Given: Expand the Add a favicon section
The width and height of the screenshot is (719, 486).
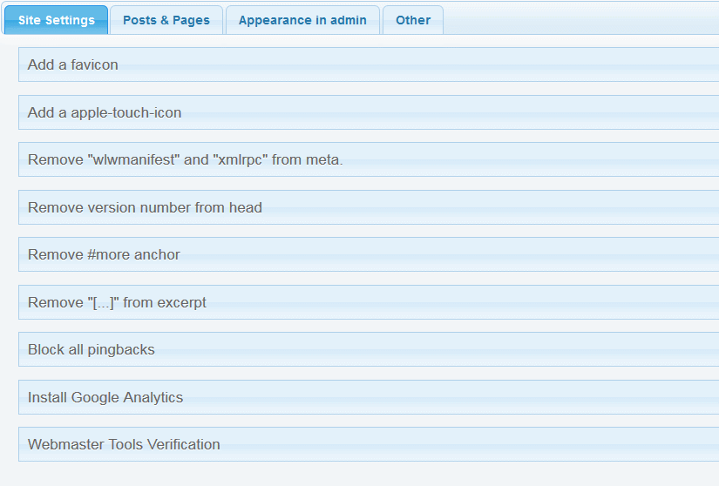Looking at the screenshot, I should (x=369, y=64).
